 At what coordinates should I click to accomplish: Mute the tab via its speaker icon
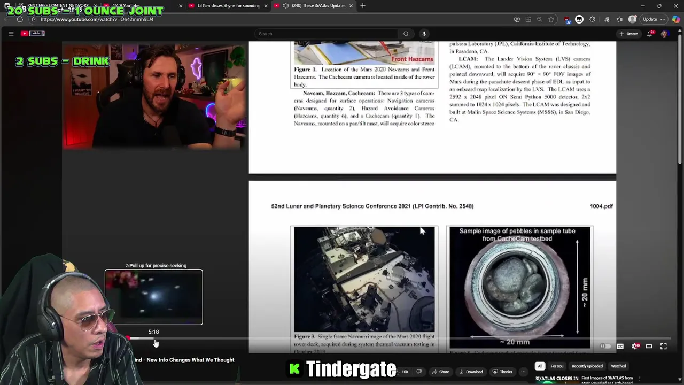click(285, 6)
